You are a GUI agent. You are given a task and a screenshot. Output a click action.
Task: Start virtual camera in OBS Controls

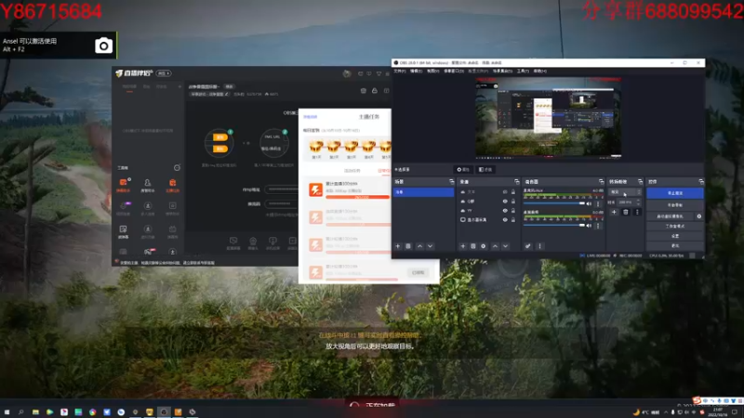671,216
